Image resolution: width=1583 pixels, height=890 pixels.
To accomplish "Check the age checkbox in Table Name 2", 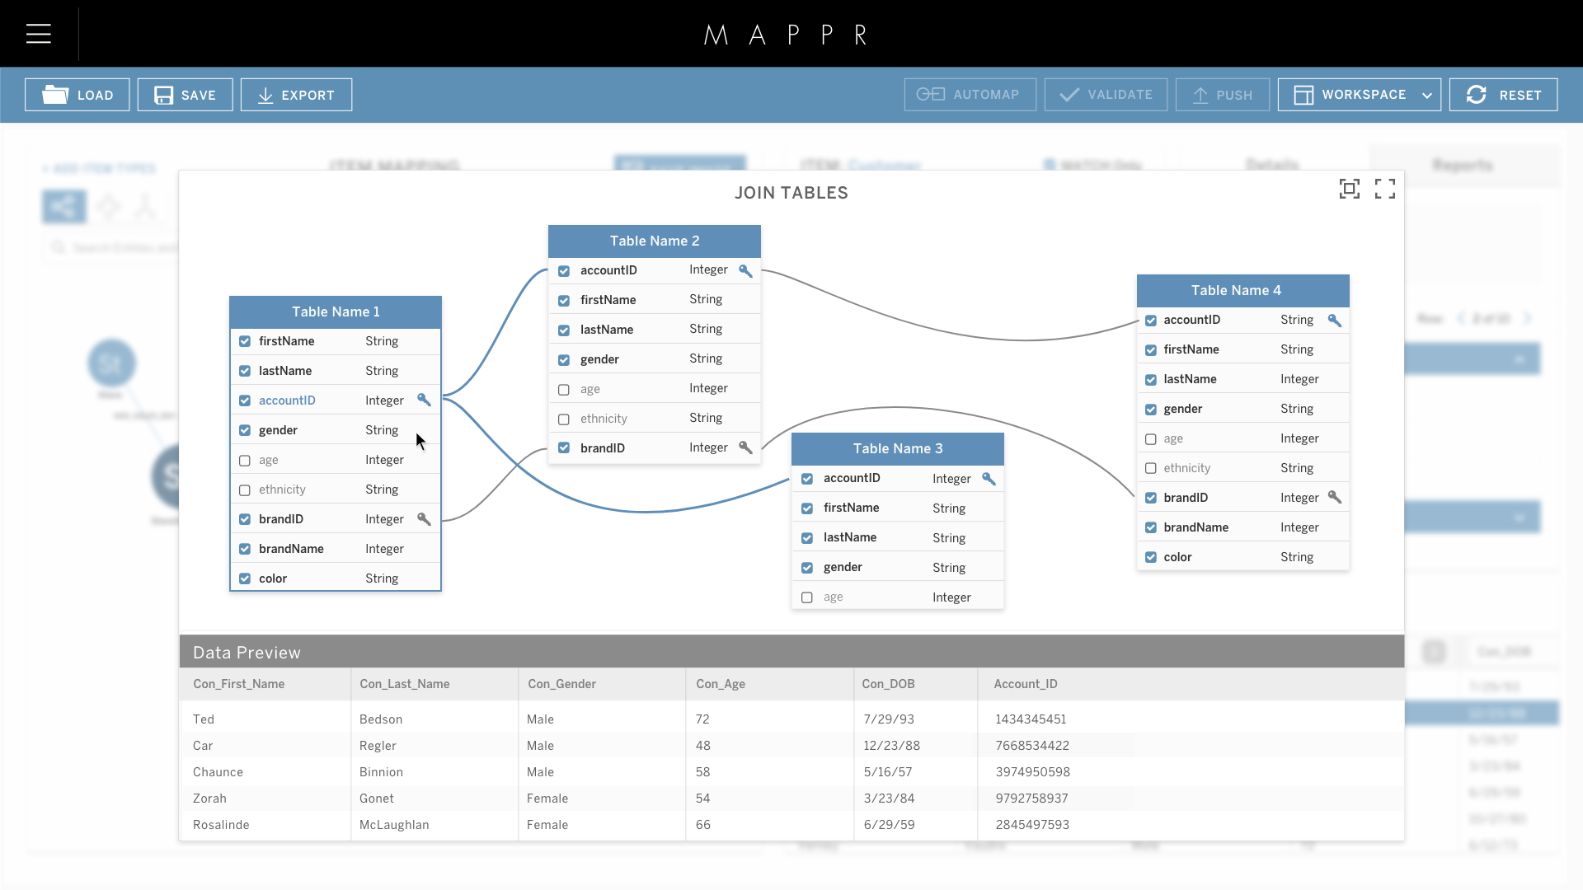I will (x=564, y=390).
